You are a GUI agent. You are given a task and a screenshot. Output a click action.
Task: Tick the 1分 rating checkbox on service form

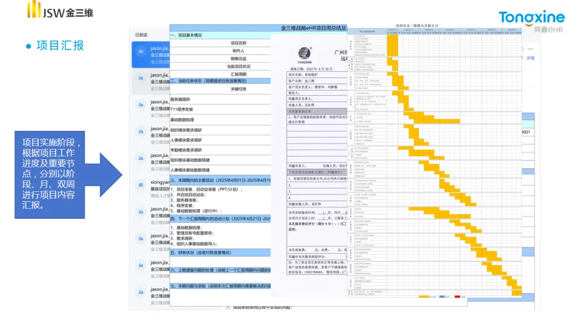point(344,223)
